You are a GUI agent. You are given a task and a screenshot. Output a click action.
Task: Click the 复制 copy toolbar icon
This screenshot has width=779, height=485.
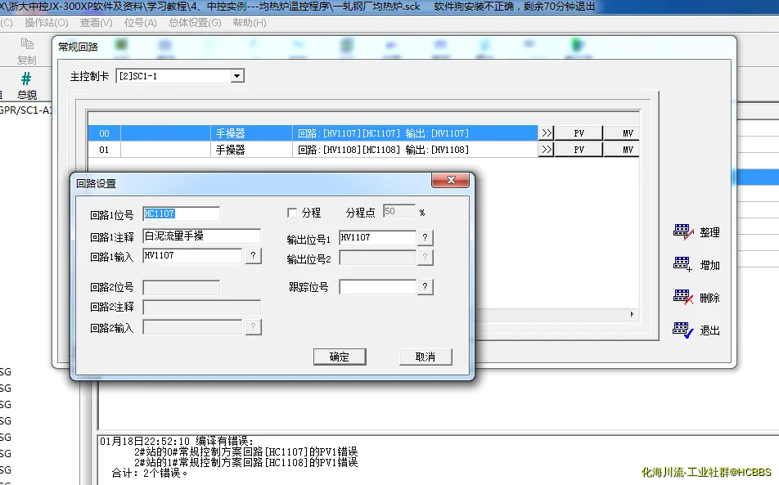pyautogui.click(x=27, y=52)
